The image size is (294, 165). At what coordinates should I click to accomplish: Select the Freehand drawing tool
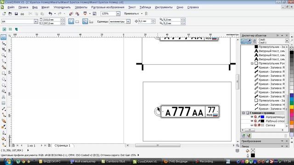(x=3, y=61)
